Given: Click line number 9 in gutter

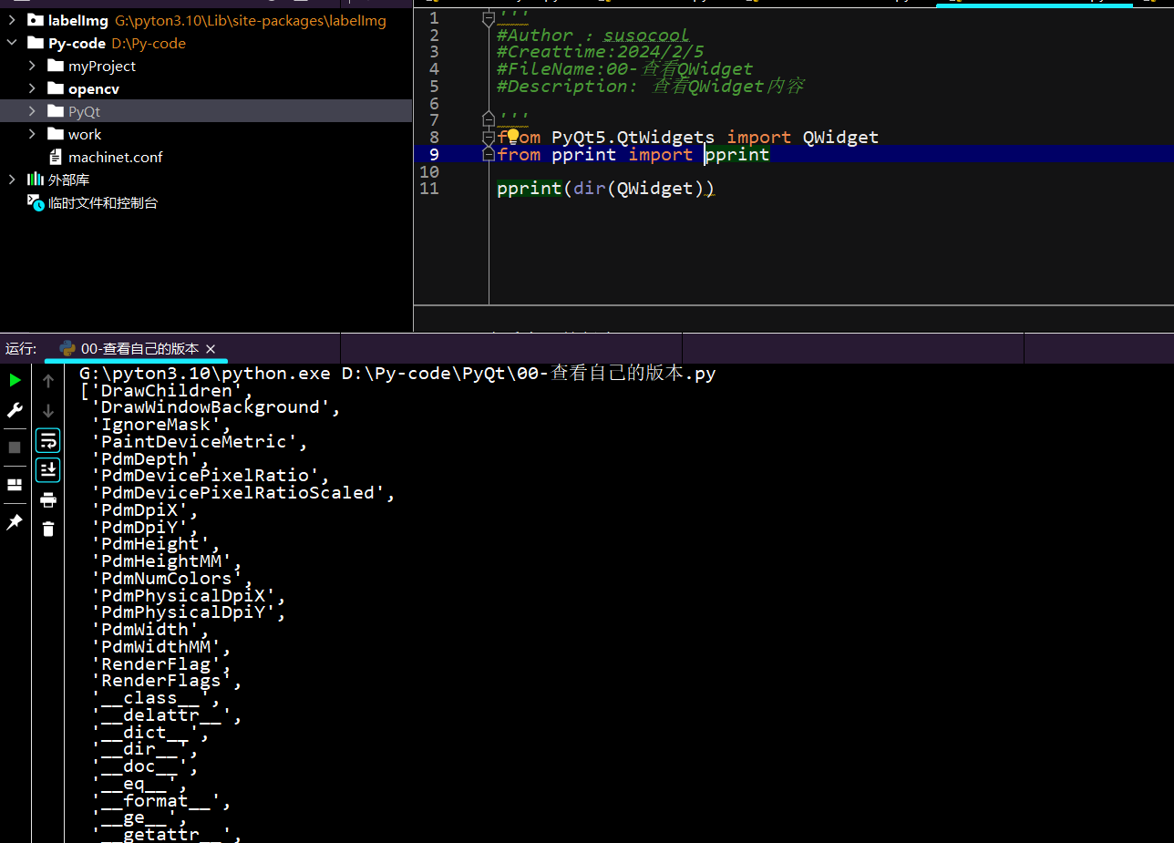Looking at the screenshot, I should click(x=434, y=154).
